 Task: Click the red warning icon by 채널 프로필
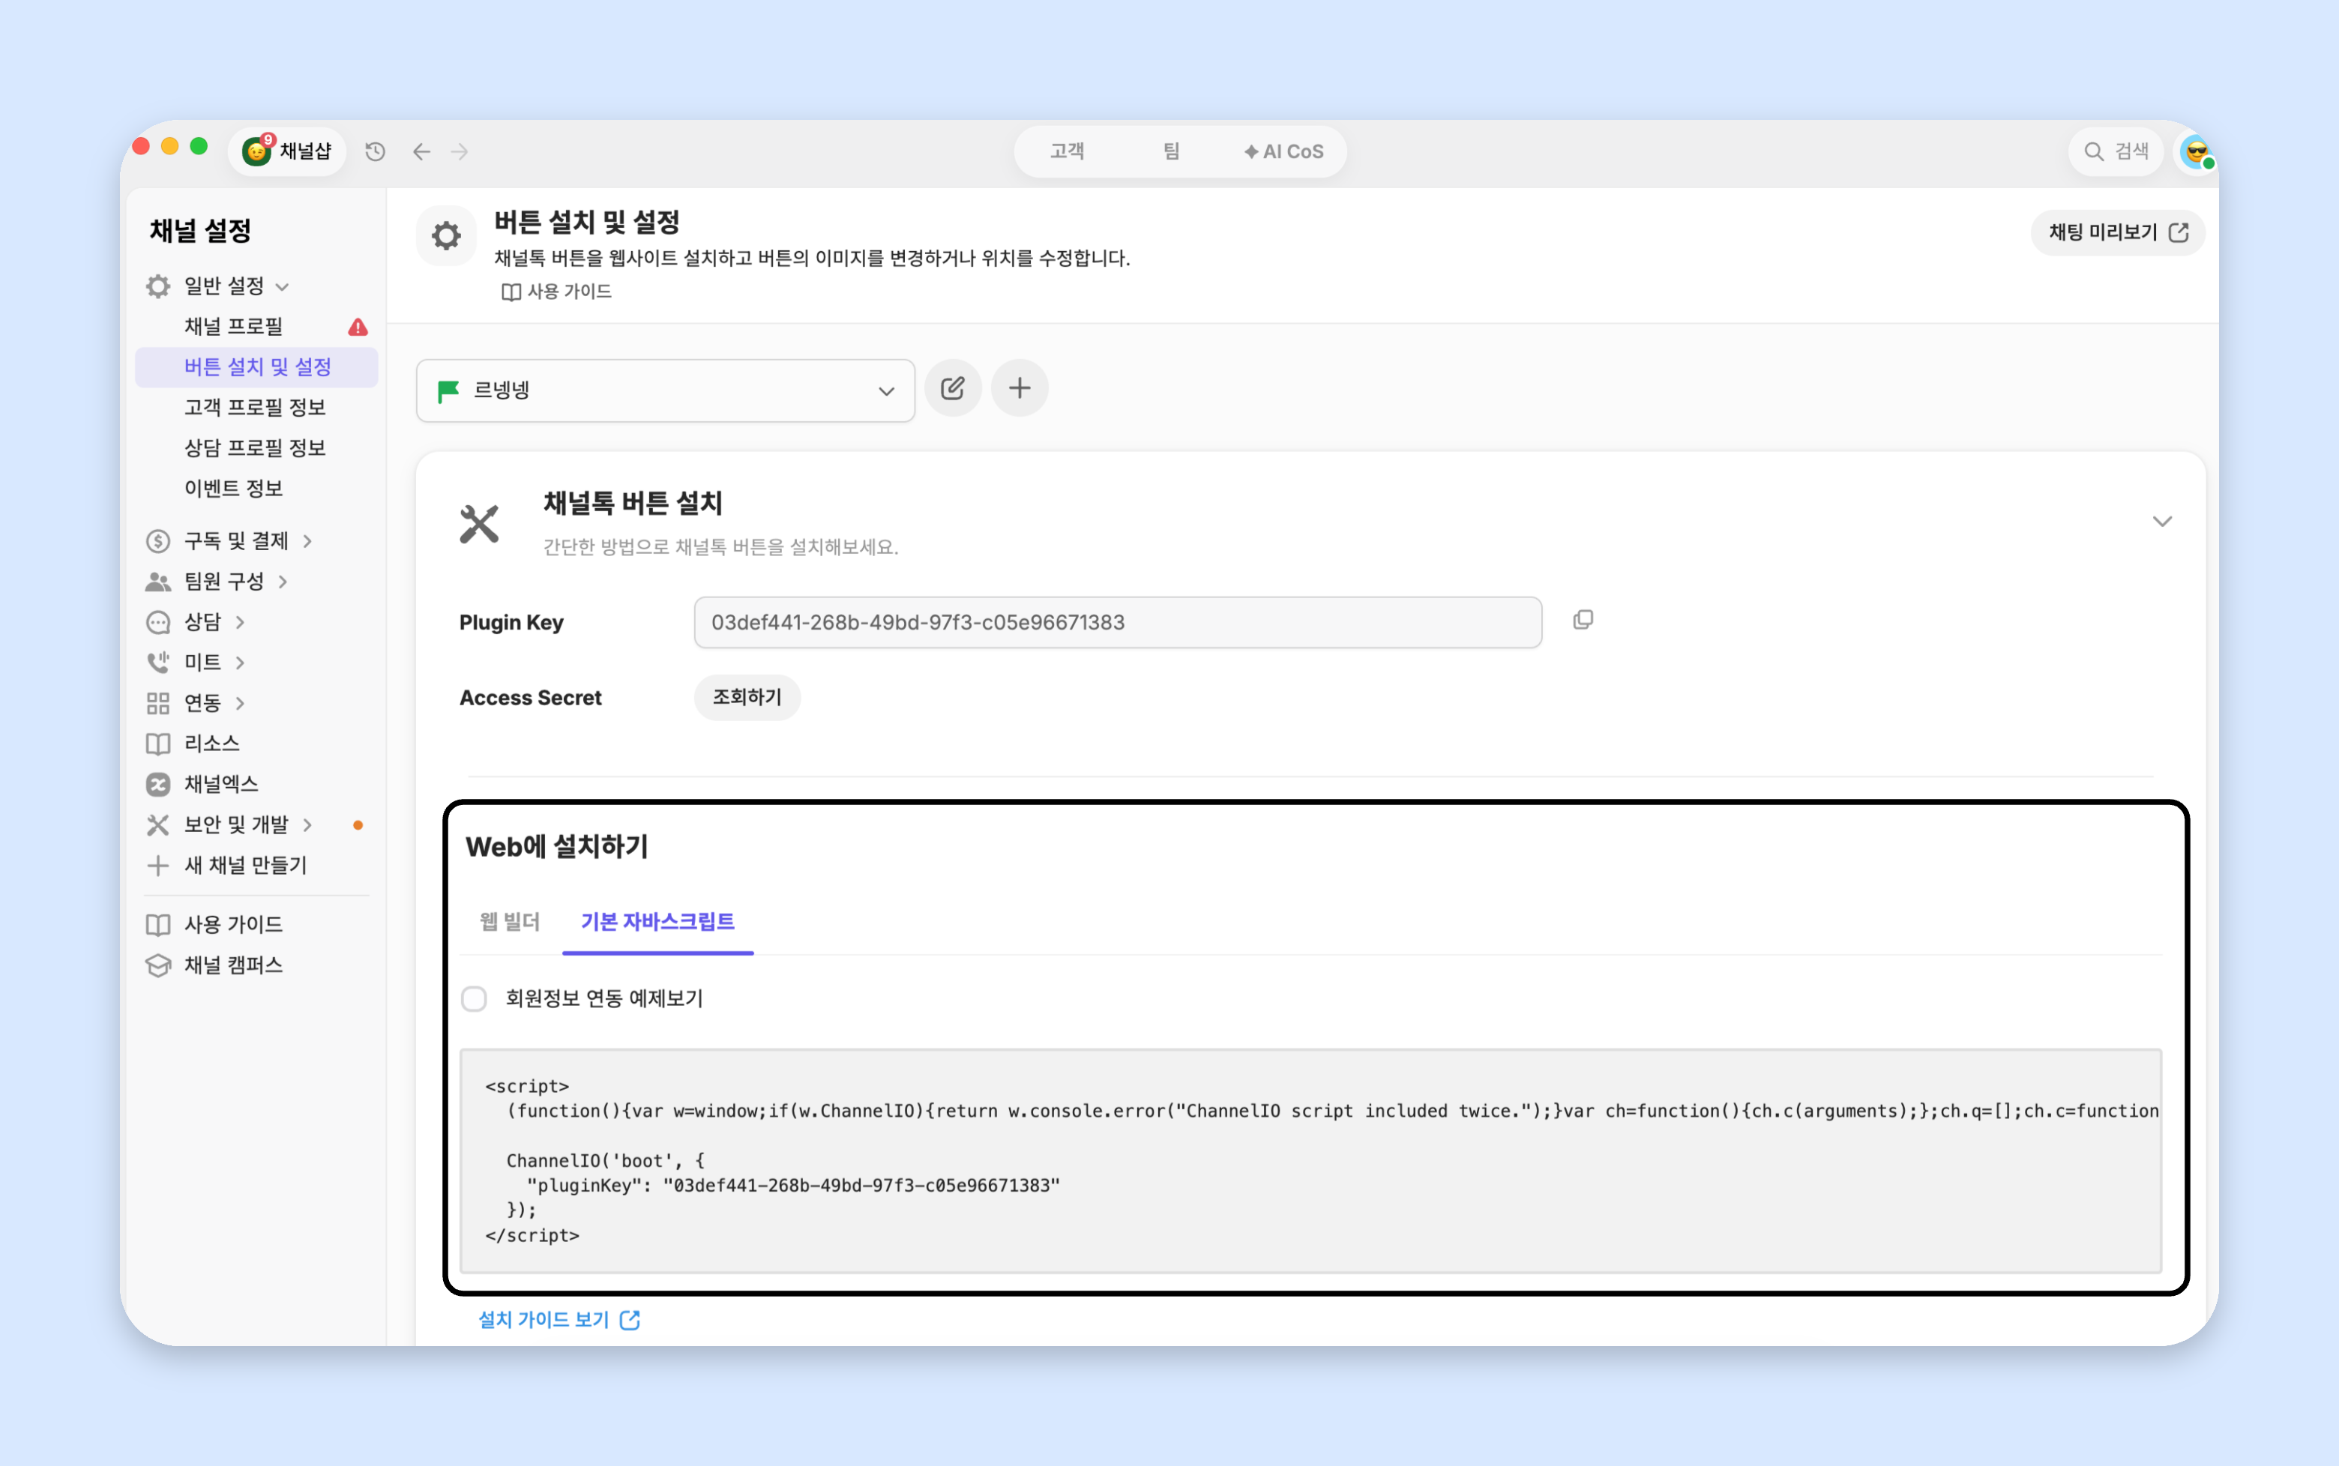[358, 327]
